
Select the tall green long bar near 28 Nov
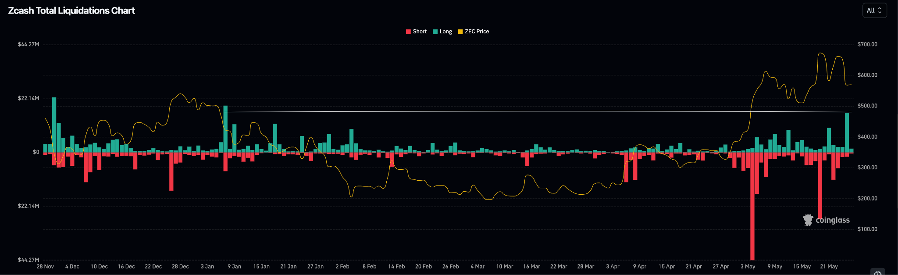[54, 125]
